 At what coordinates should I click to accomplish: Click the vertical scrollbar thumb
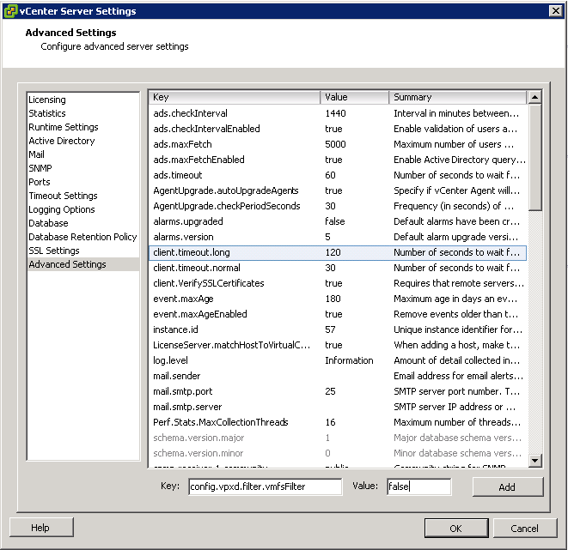tap(534, 157)
